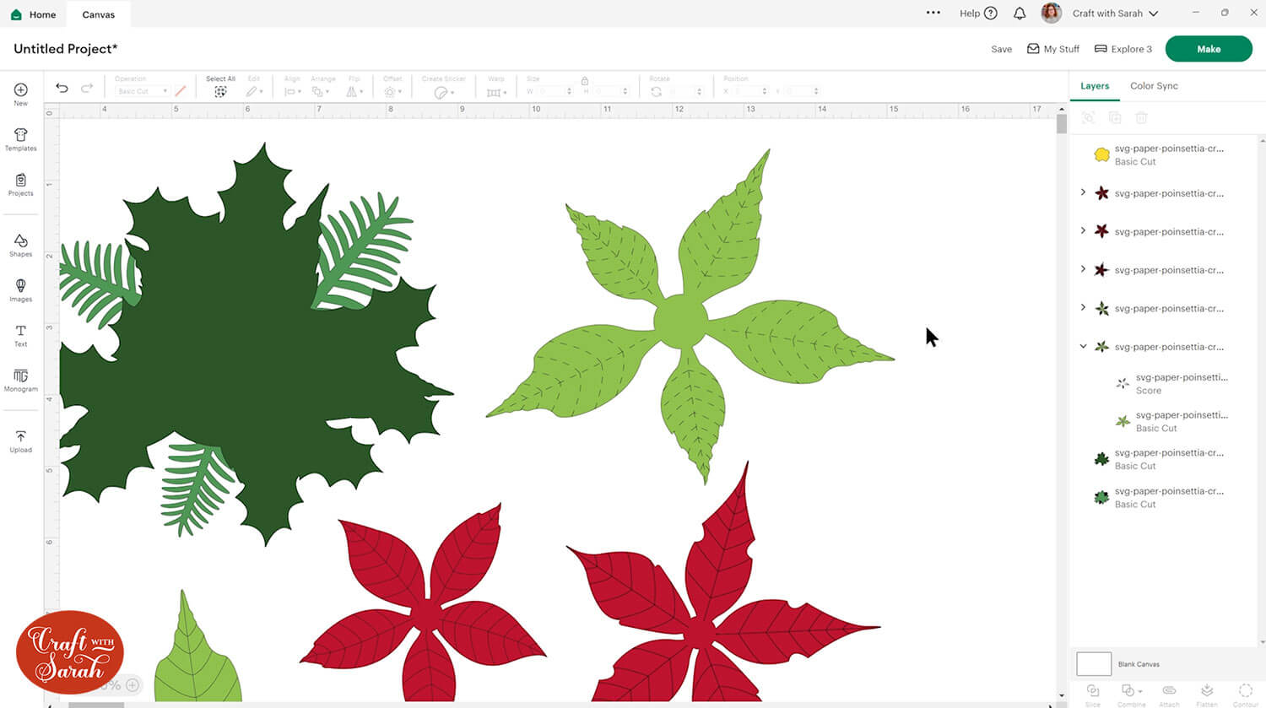1266x708 pixels.
Task: Open the Monogram tool
Action: click(x=21, y=380)
